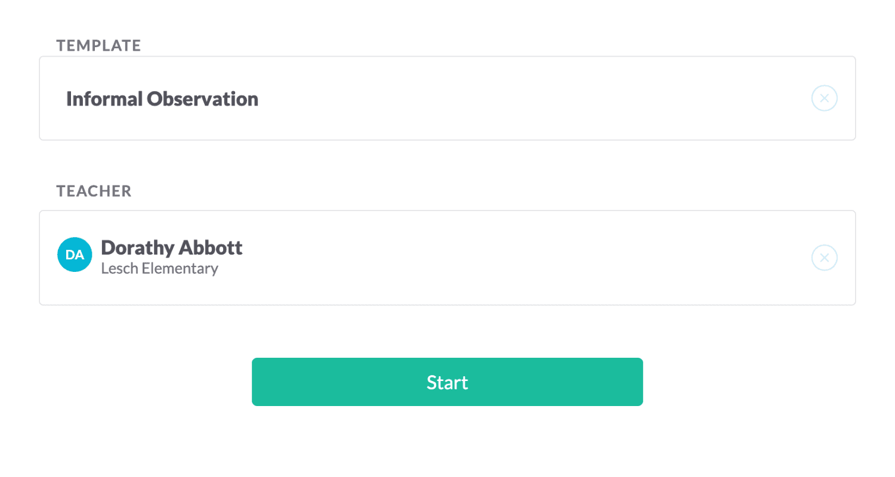Clear the Informal Observation template selection
The height and width of the screenshot is (477, 895).
[824, 98]
